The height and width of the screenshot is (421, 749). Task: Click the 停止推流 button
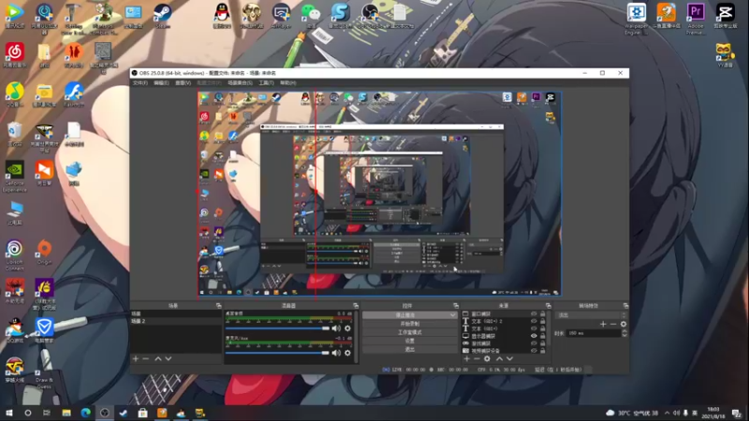pos(405,315)
